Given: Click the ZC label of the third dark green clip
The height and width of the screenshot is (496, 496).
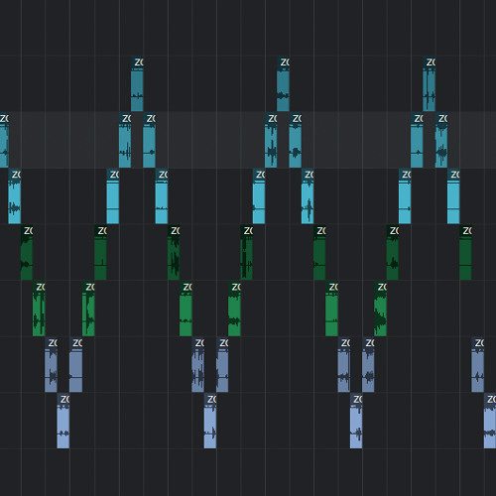Looking at the screenshot, I should pyautogui.click(x=175, y=230).
